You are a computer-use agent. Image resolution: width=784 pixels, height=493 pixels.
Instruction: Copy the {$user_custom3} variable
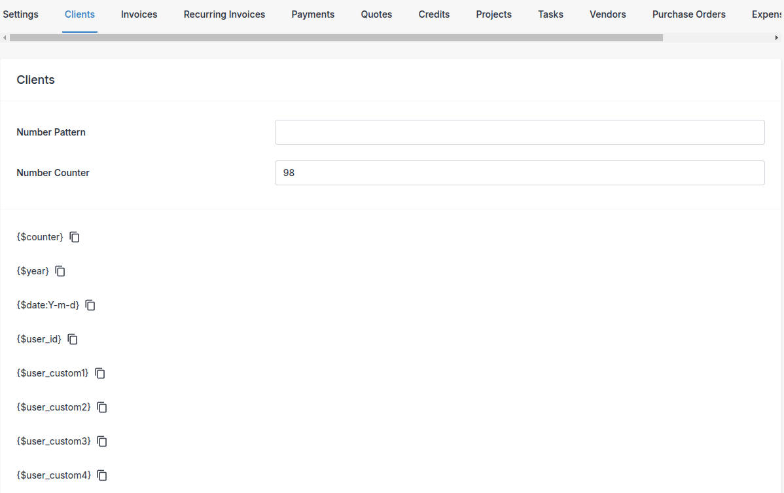click(x=102, y=441)
